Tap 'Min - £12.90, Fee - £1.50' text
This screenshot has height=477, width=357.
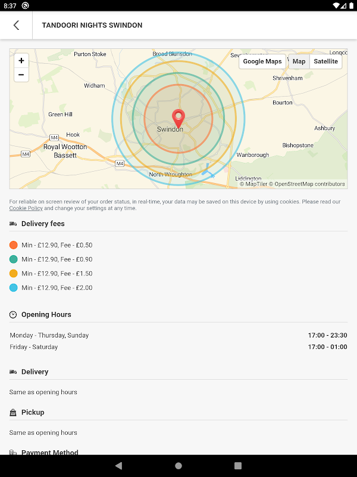point(57,274)
